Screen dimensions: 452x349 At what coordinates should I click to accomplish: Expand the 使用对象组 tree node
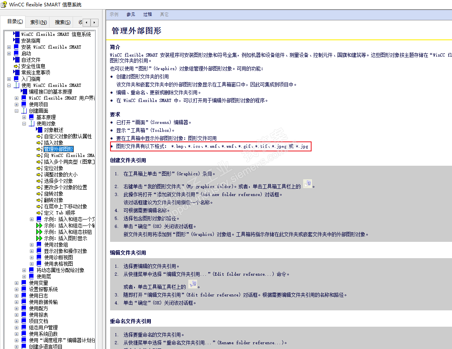click(32, 245)
